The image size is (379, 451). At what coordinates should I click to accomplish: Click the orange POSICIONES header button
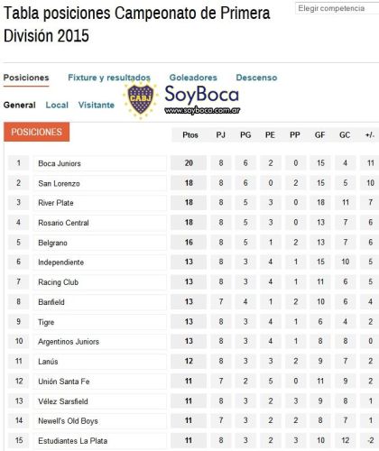click(x=36, y=132)
